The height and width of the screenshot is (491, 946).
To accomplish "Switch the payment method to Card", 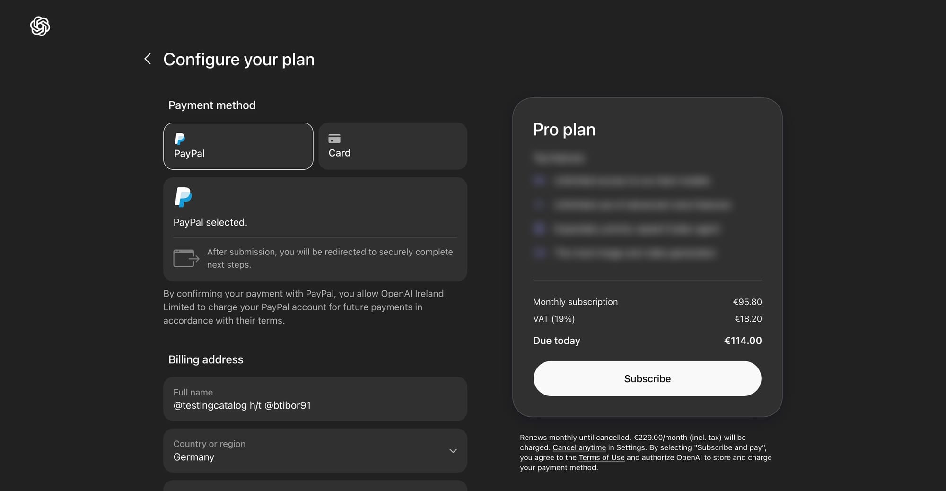I will [392, 146].
